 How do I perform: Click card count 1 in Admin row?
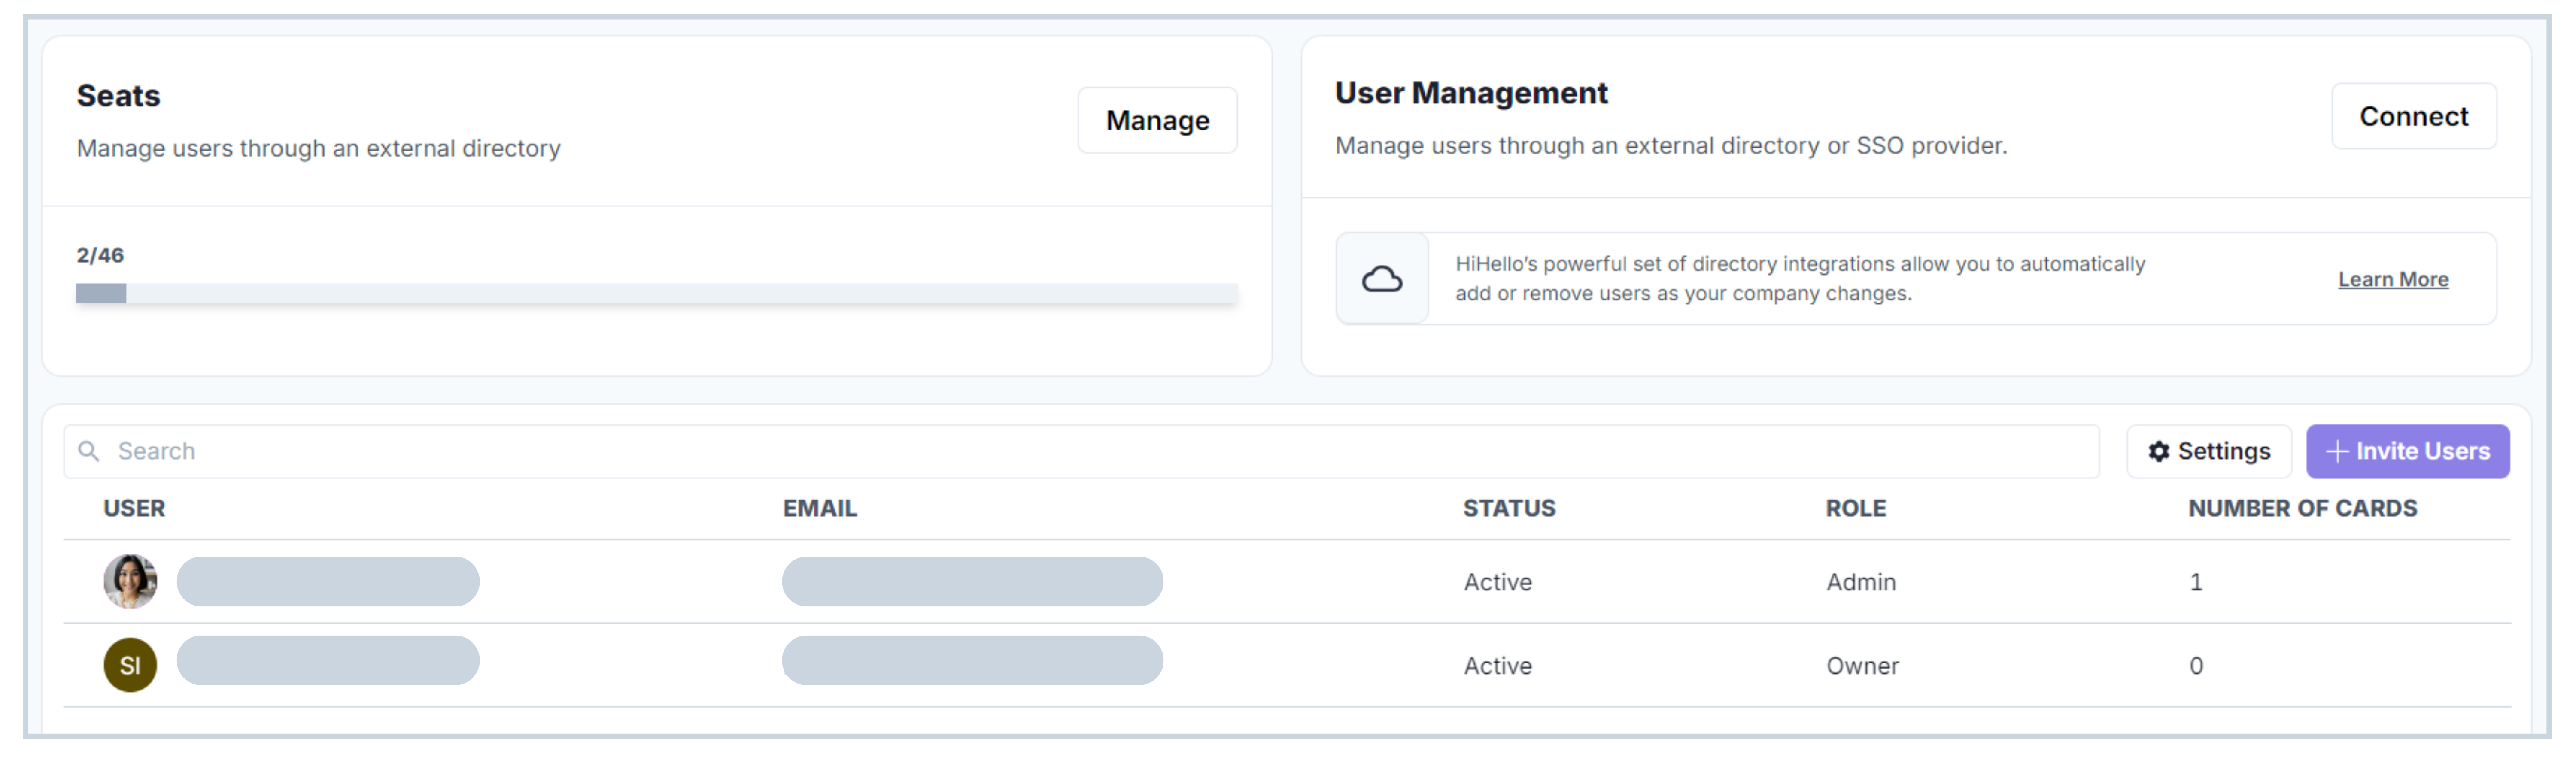tap(2196, 582)
